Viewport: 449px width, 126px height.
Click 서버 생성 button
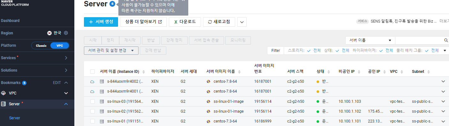(101, 22)
